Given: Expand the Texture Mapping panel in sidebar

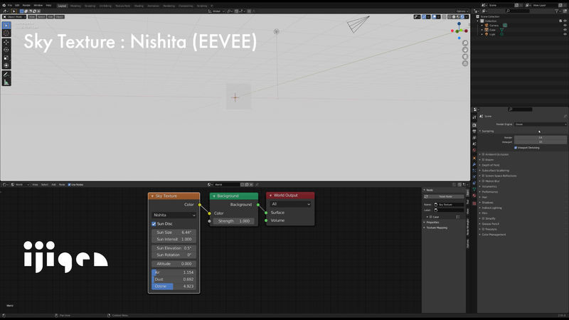Looking at the screenshot, I should click(x=437, y=228).
